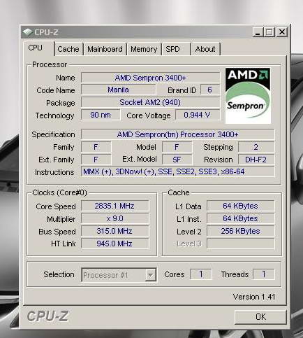Click the AMD Sempron logo image
Screen dimensions: 303x338
tap(248, 96)
